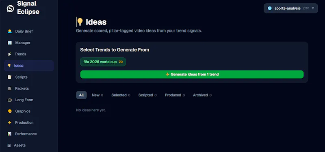Screen dimensions: 325x152
Task: Click the Production lightning icon
Action: coord(9,123)
